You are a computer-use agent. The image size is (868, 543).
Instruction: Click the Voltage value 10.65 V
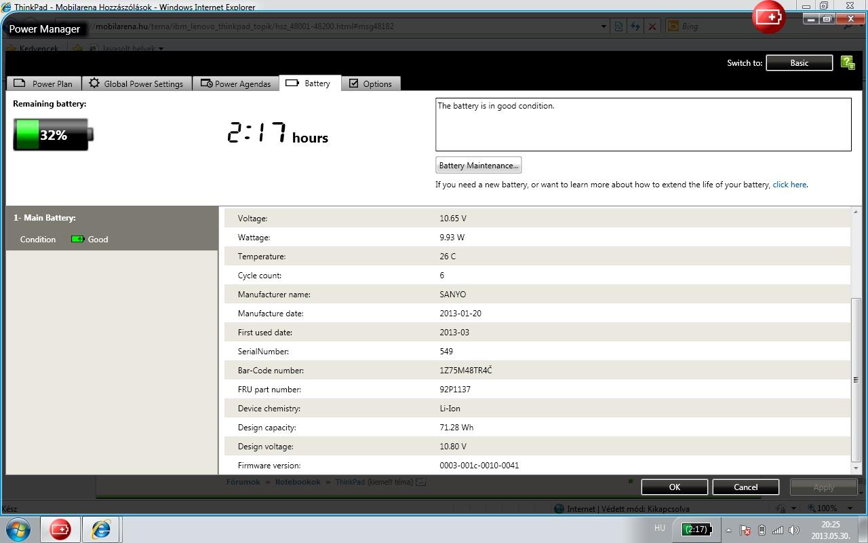(453, 219)
